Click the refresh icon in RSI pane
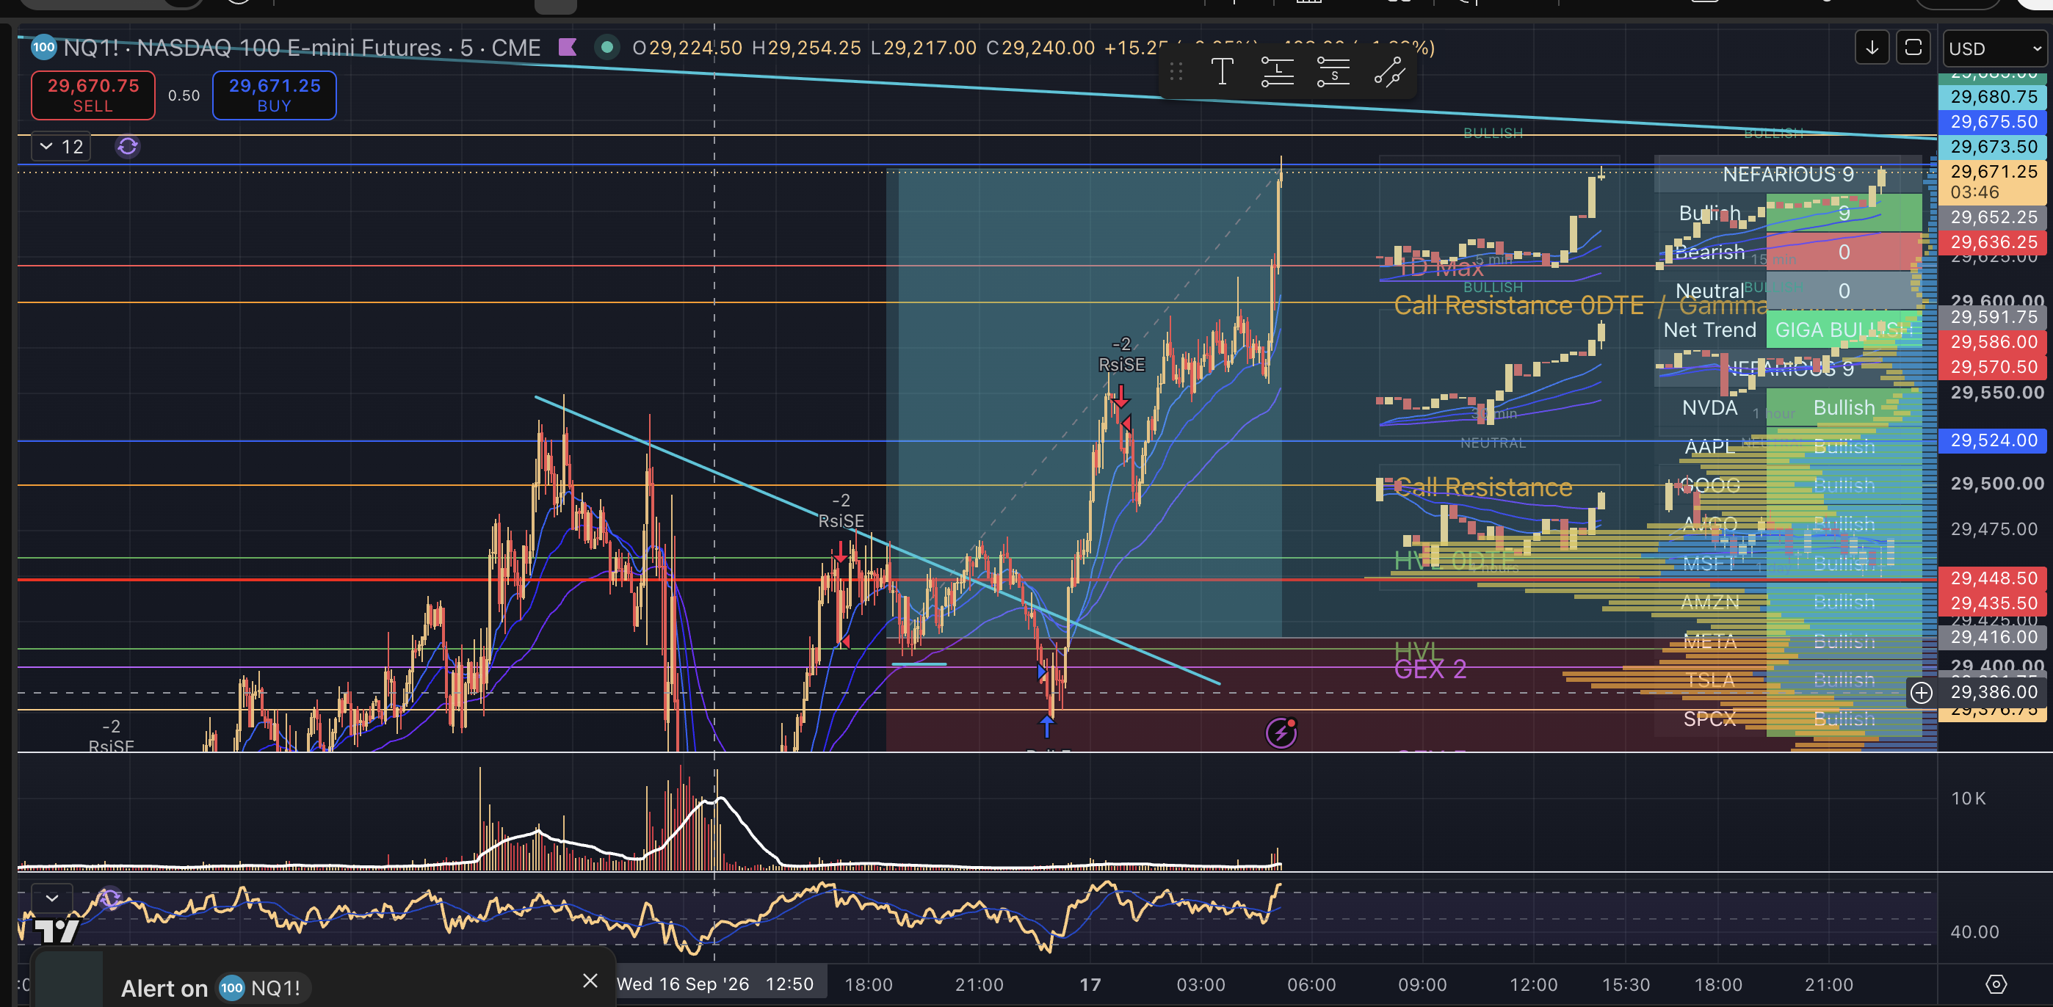2053x1007 pixels. coord(110,898)
